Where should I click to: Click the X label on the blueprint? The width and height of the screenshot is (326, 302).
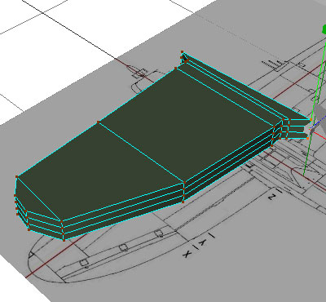tap(187, 255)
